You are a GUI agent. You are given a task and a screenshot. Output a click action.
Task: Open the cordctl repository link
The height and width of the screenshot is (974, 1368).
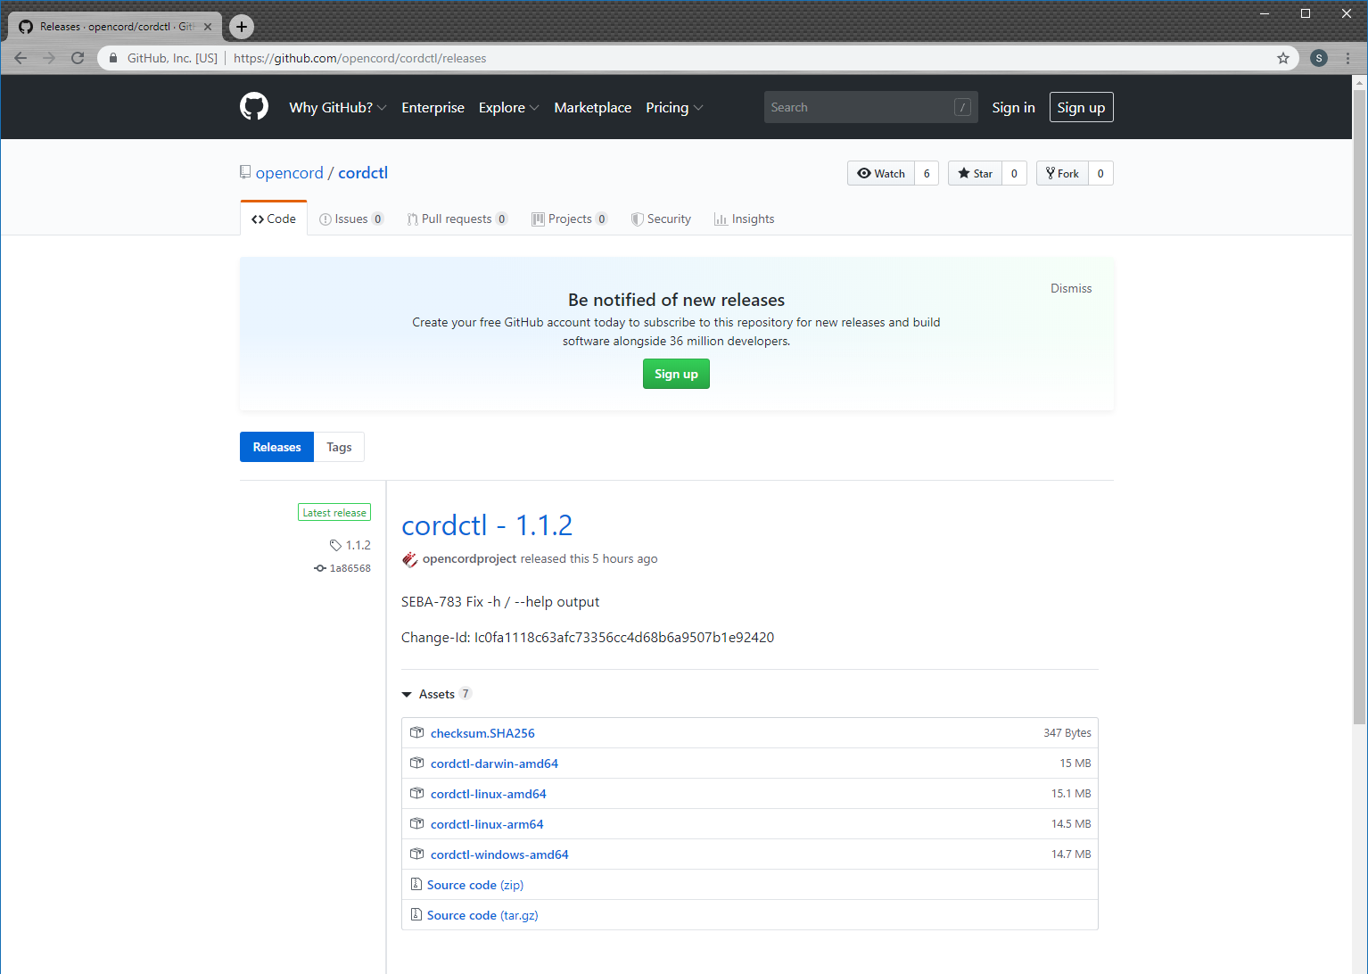pos(363,173)
